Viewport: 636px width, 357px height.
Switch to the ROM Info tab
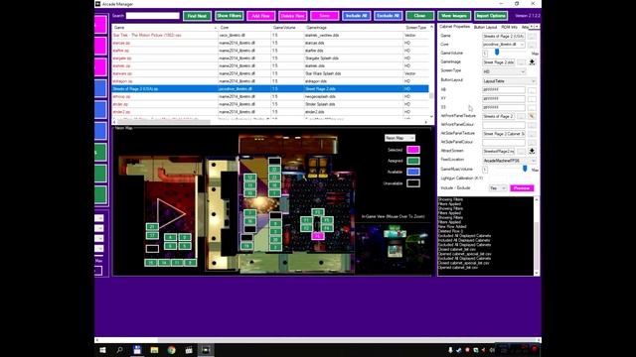[509, 27]
